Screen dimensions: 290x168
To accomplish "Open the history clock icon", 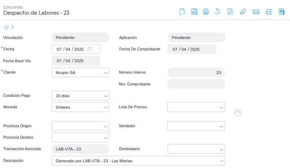I will click(x=217, y=12).
